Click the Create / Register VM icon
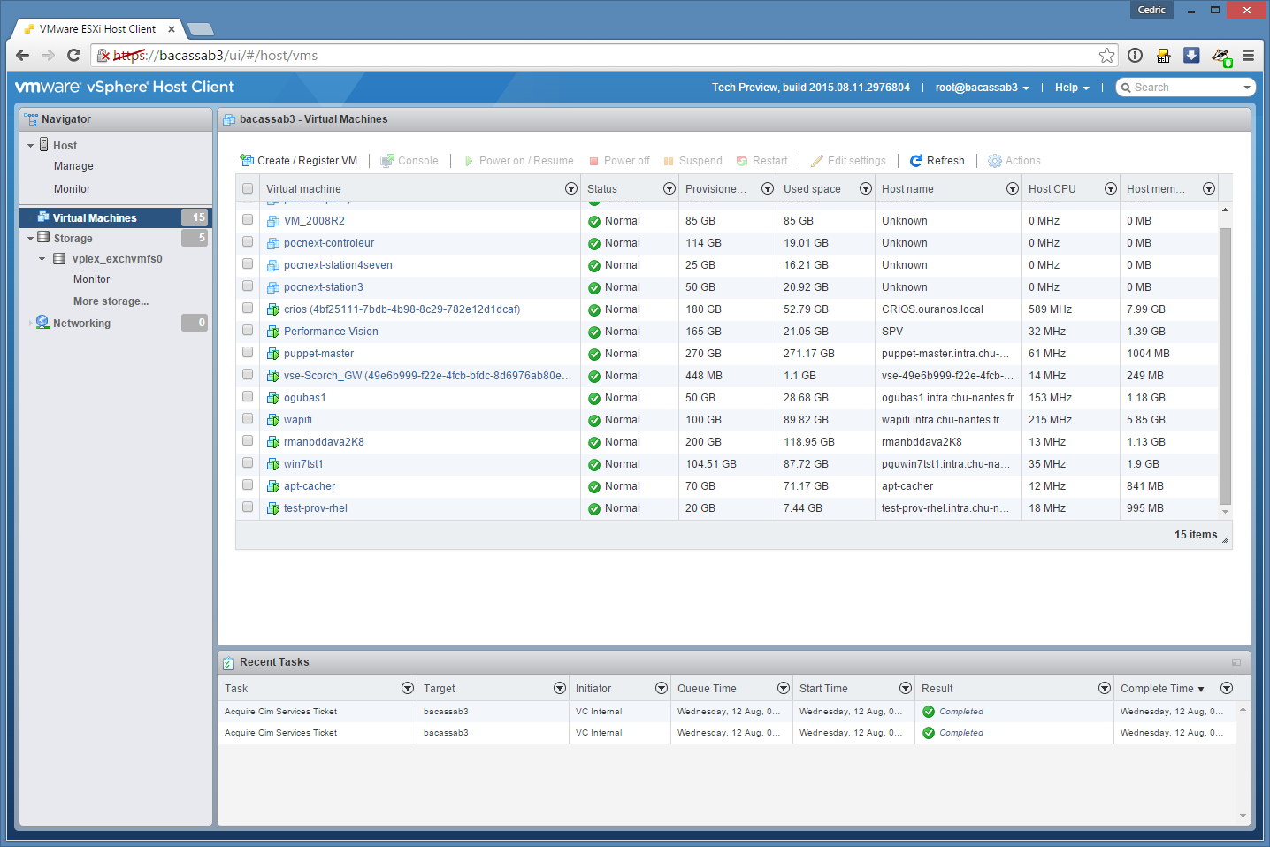 tap(247, 160)
